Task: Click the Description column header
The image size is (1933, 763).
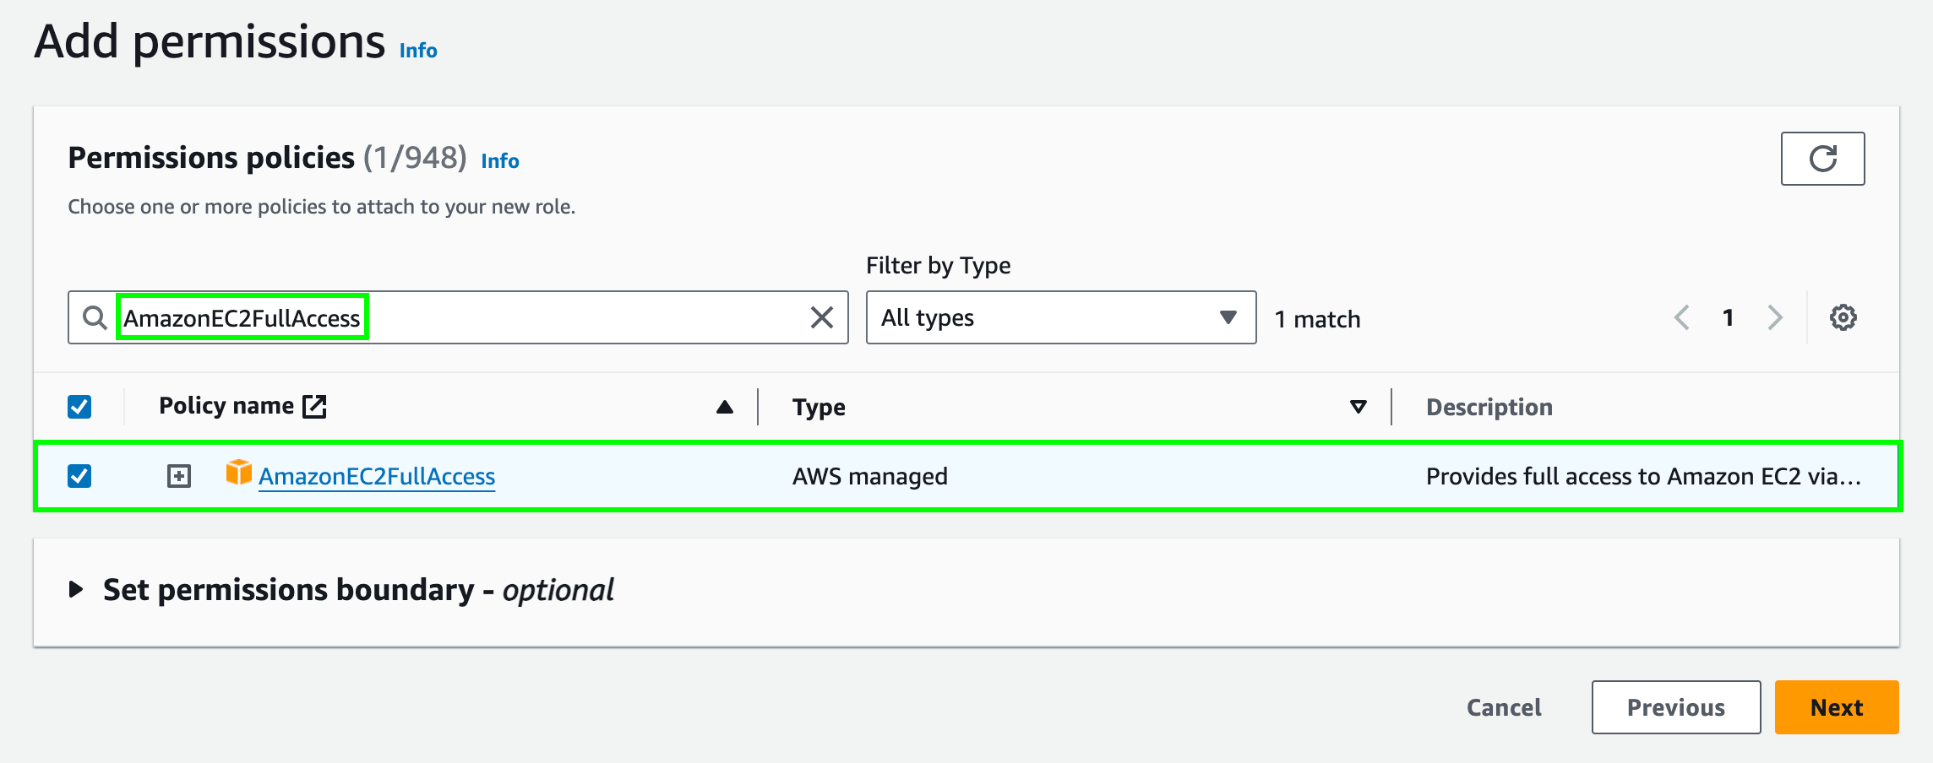Action: point(1489,407)
